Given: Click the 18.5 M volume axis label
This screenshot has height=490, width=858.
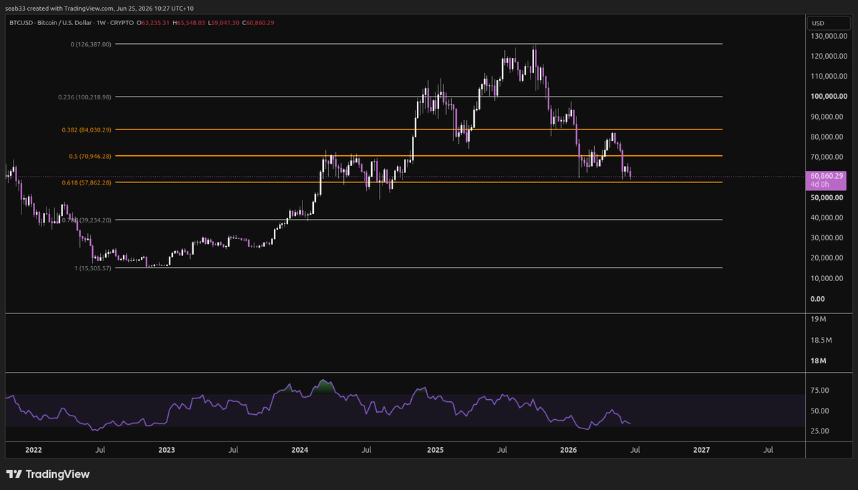Looking at the screenshot, I should tap(822, 340).
